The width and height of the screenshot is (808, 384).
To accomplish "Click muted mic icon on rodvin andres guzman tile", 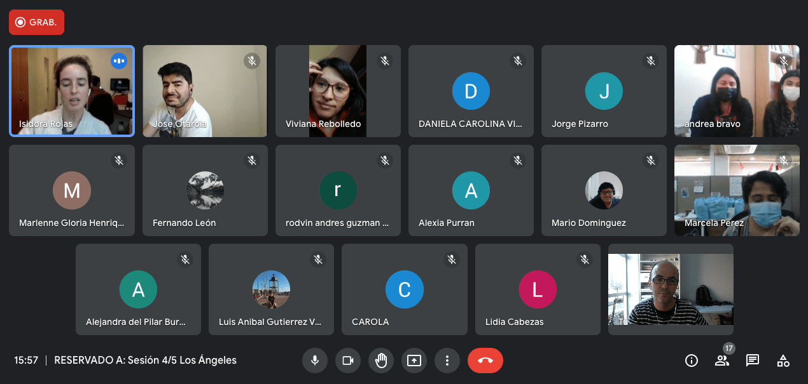I will click(385, 161).
